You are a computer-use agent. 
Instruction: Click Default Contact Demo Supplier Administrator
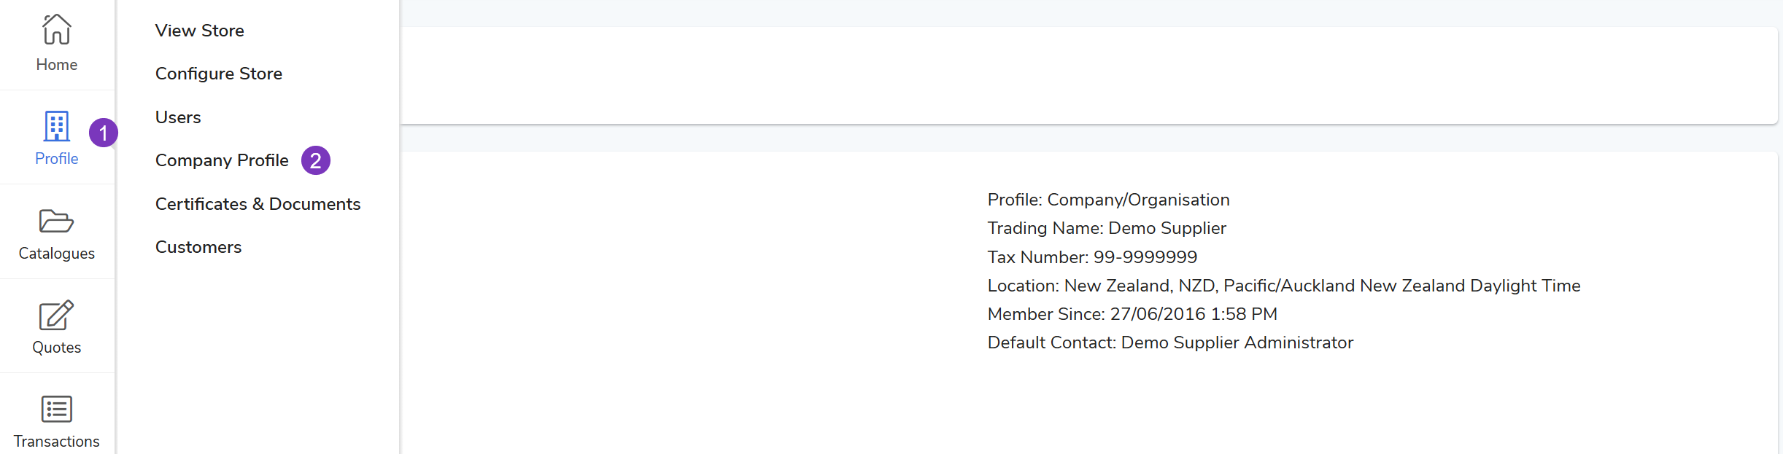click(1170, 343)
